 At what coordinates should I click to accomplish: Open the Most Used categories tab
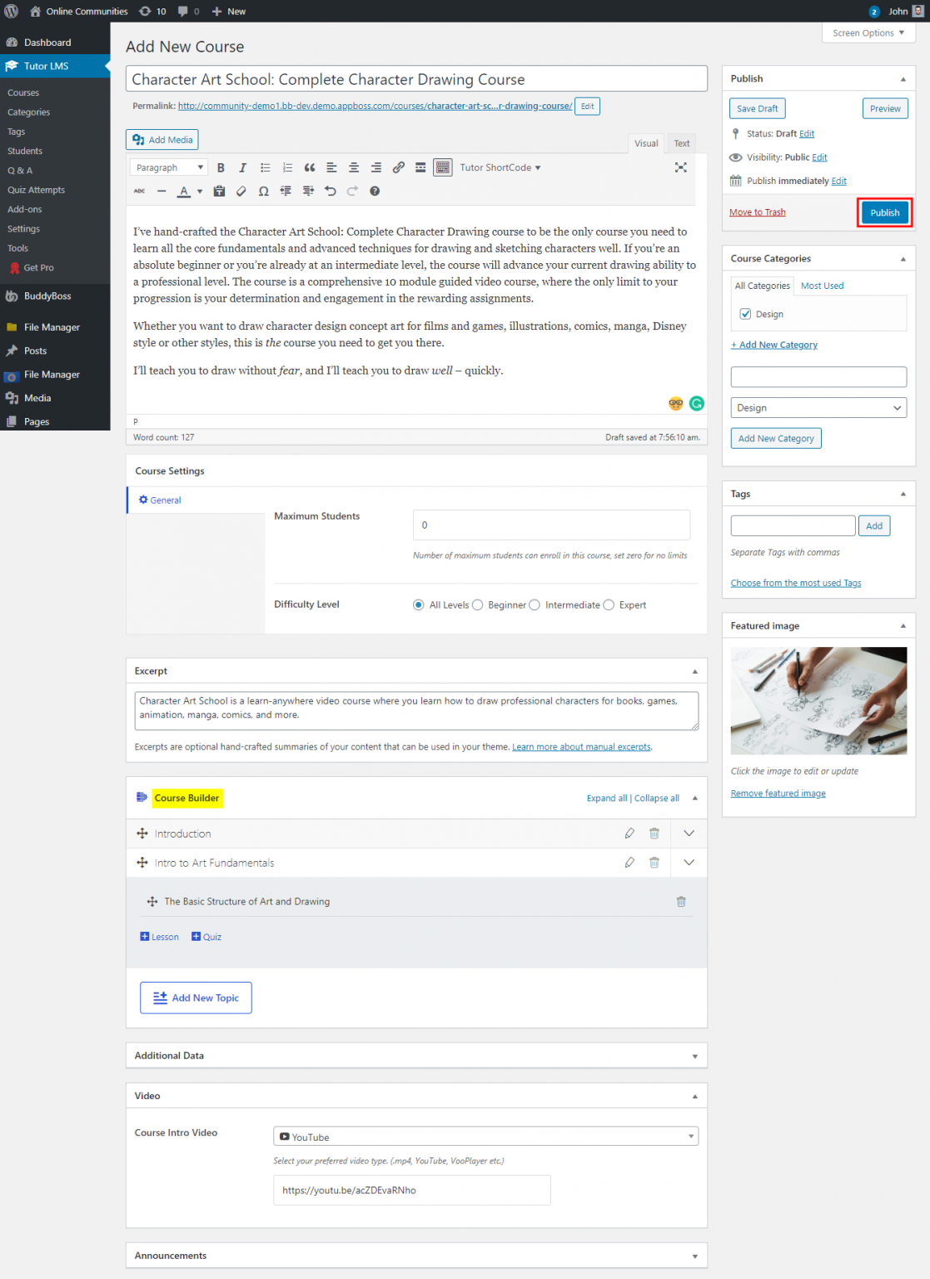point(822,286)
